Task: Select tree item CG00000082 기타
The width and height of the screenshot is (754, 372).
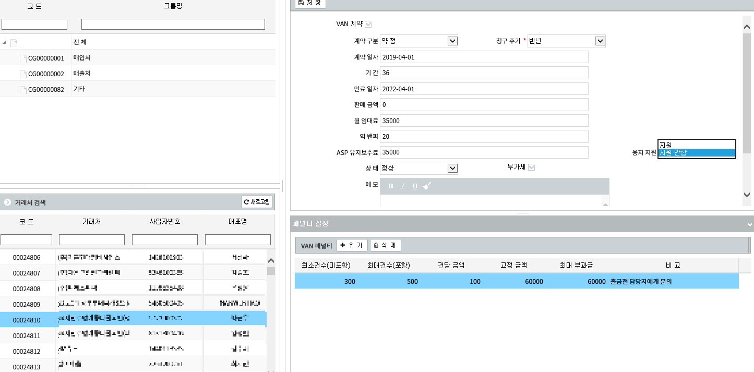Action: (x=138, y=89)
